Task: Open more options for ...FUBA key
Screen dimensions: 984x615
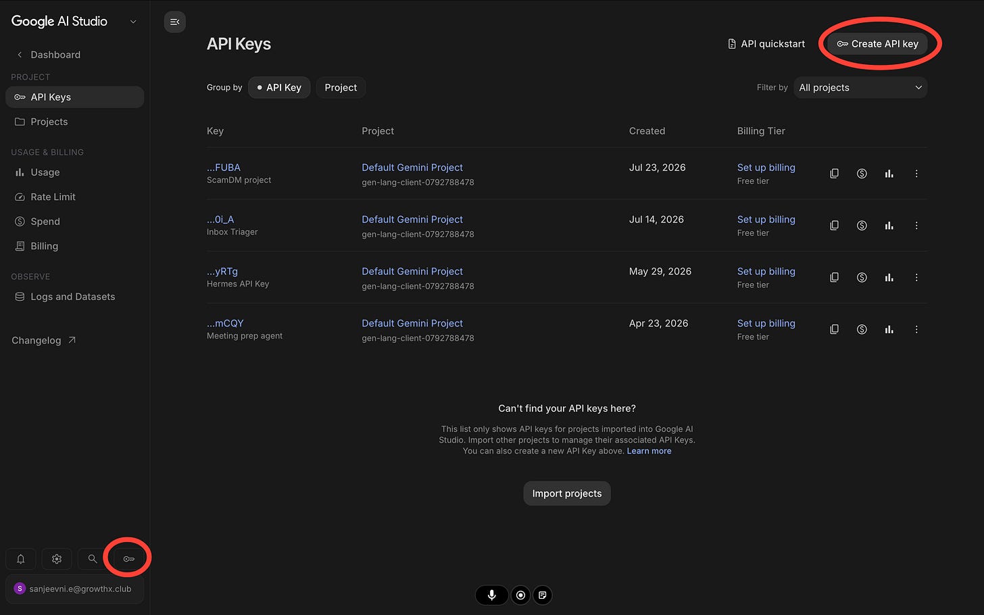Action: [916, 174]
